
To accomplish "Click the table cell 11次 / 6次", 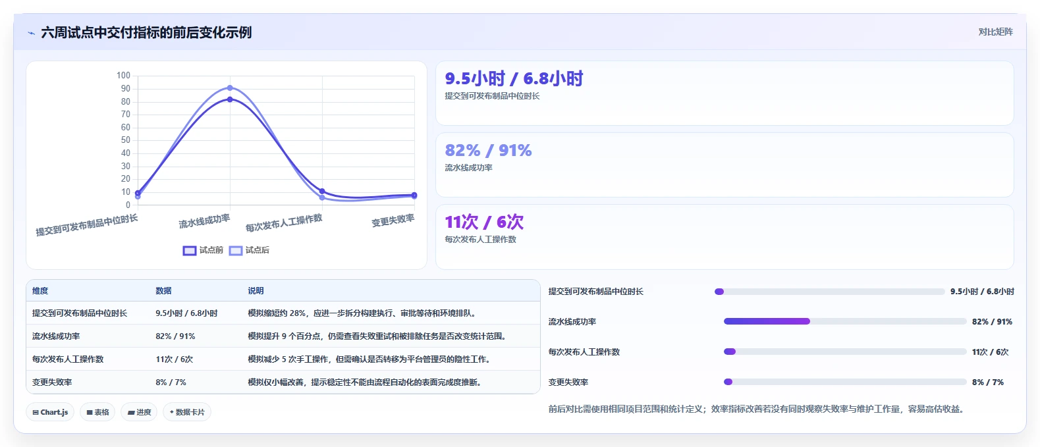I will coord(175,359).
